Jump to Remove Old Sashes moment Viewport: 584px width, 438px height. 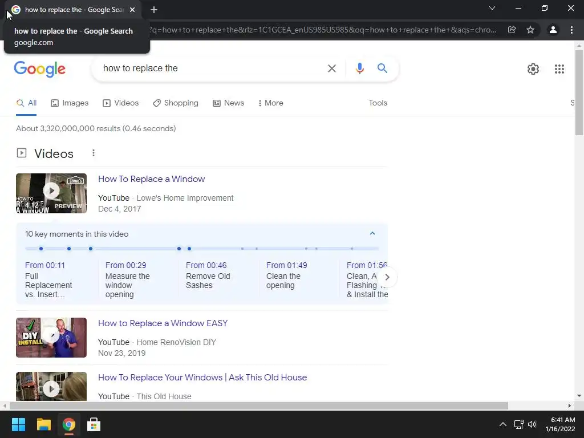coord(208,281)
